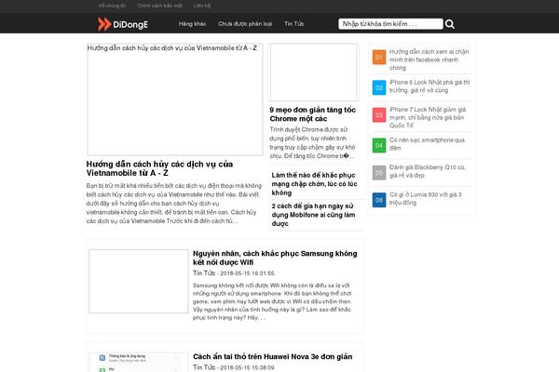Open the Liên hệ link

(x=202, y=6)
